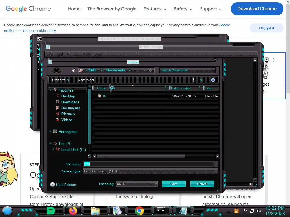Open the green notes app on taskbar
Image resolution: width=290 pixels, height=217 pixels.
pyautogui.click(x=51, y=211)
